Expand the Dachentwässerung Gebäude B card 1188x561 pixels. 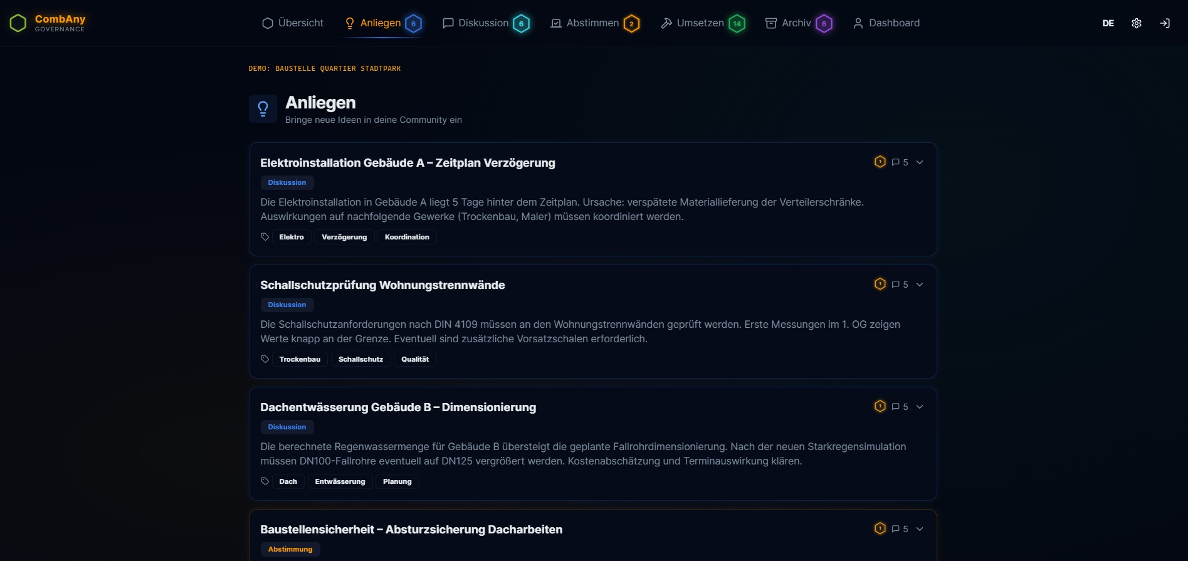click(920, 407)
